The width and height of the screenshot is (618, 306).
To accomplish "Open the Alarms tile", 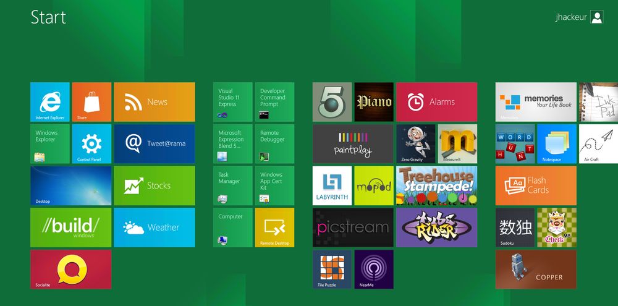I will (437, 102).
